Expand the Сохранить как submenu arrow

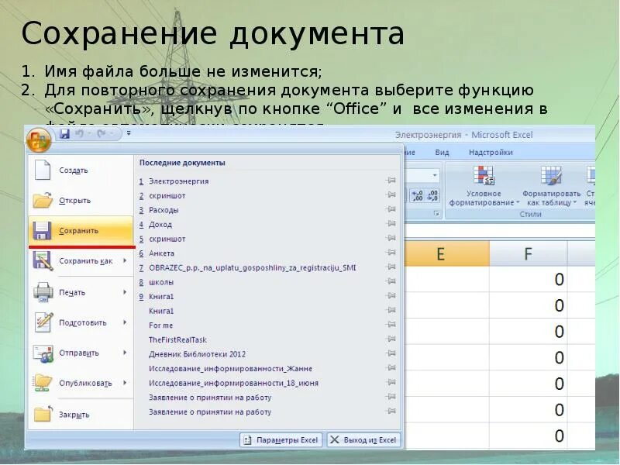pos(125,260)
